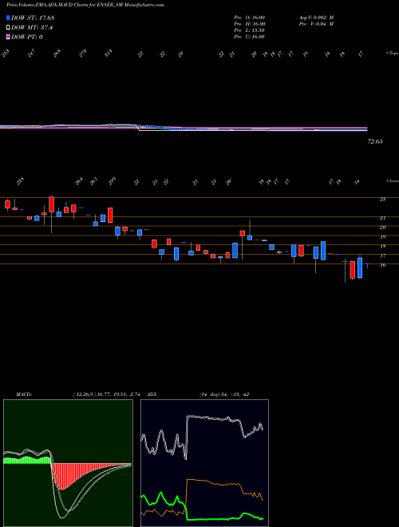Screen dimensions: 399x527
Task: Click the 21 price axis label
Action: (x=382, y=218)
